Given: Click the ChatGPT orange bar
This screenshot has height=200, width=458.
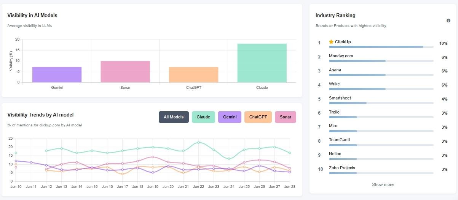Looking at the screenshot, I should coord(193,75).
